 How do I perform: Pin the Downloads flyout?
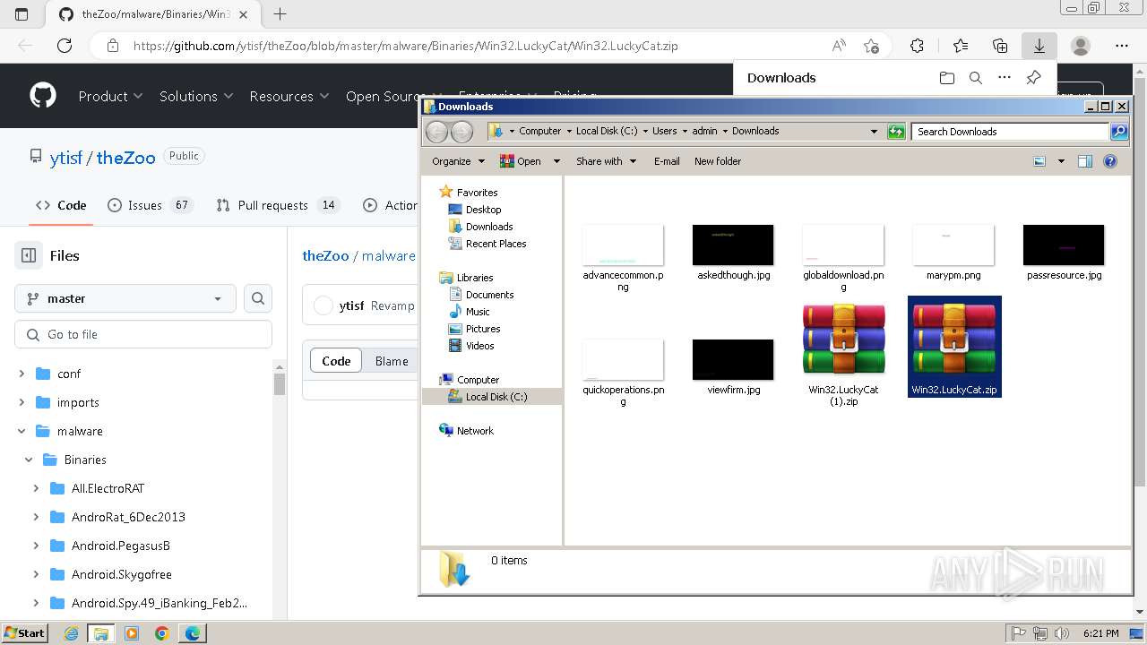[1033, 78]
